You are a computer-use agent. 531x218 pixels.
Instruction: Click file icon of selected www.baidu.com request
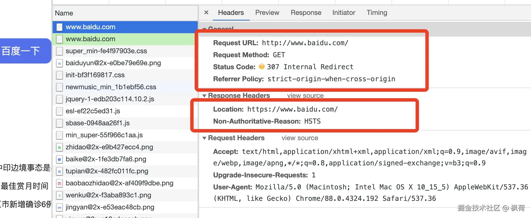(59, 27)
